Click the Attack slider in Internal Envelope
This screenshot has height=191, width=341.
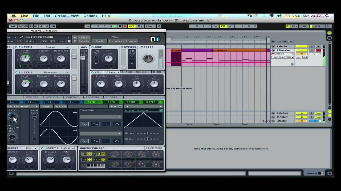148,133
